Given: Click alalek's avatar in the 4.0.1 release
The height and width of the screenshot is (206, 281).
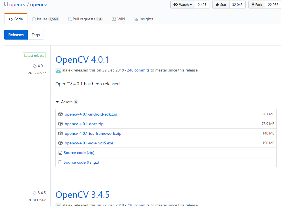Looking at the screenshot, I should pyautogui.click(x=58, y=71).
